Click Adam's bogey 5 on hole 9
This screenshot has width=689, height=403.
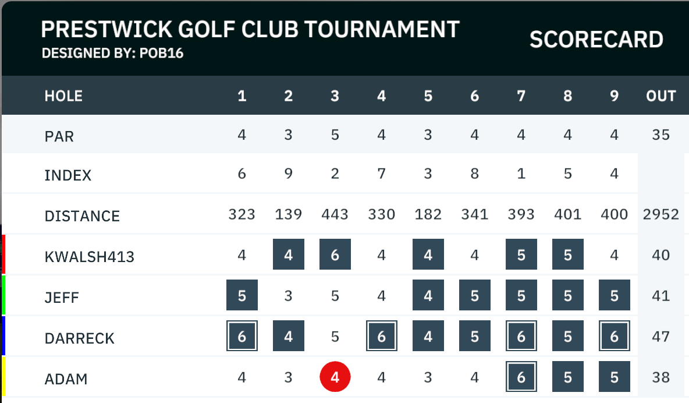click(615, 377)
